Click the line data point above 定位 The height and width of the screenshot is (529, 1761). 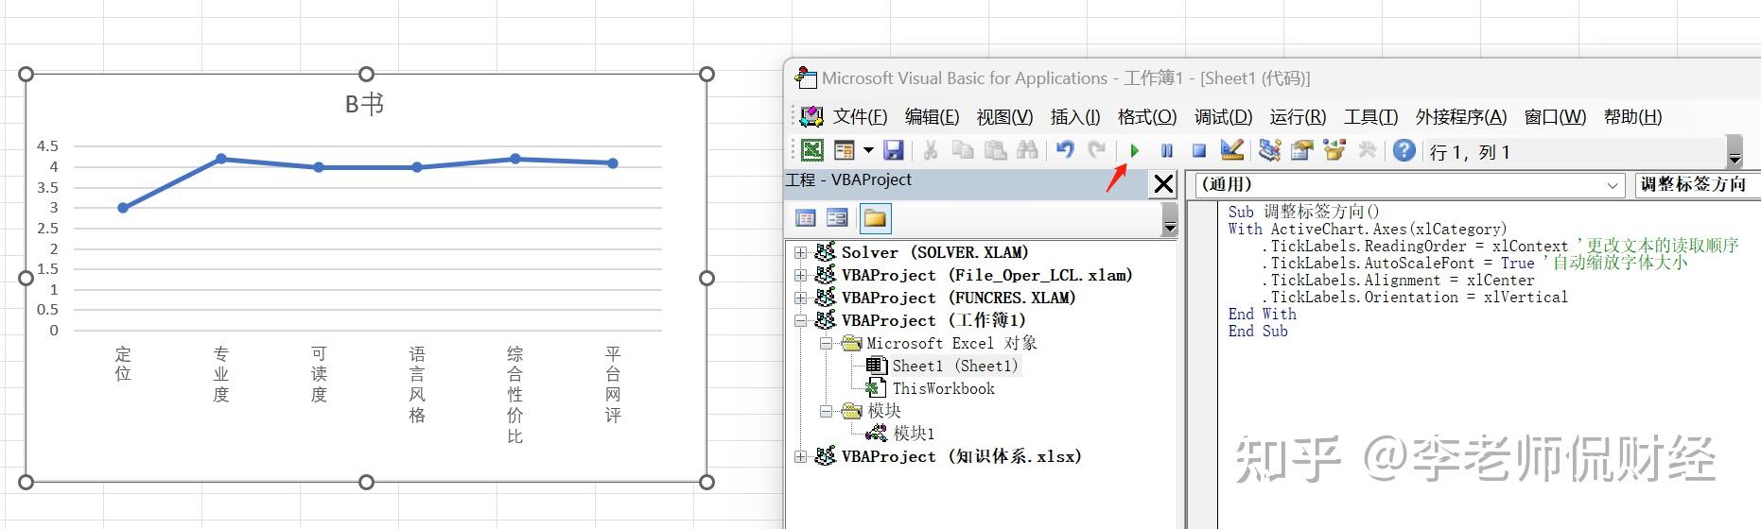[x=123, y=207]
